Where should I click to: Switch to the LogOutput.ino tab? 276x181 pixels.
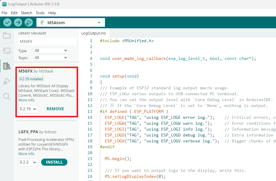(x=94, y=33)
